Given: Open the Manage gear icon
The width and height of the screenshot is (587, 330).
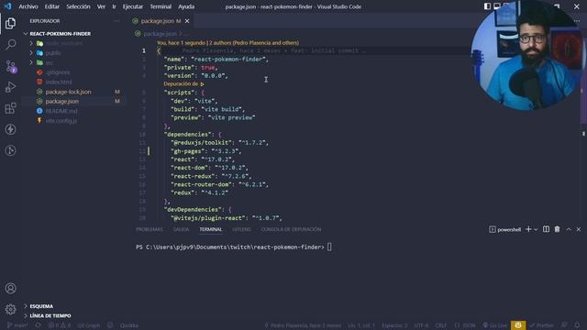Looking at the screenshot, I should pos(10,310).
